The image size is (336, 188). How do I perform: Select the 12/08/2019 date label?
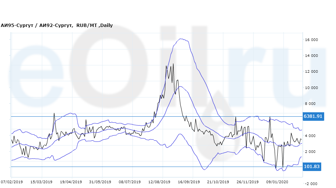159,182
